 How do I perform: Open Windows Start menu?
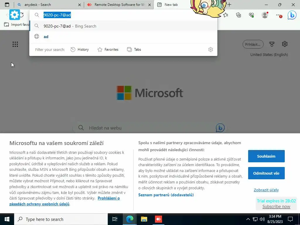pyautogui.click(x=7, y=219)
